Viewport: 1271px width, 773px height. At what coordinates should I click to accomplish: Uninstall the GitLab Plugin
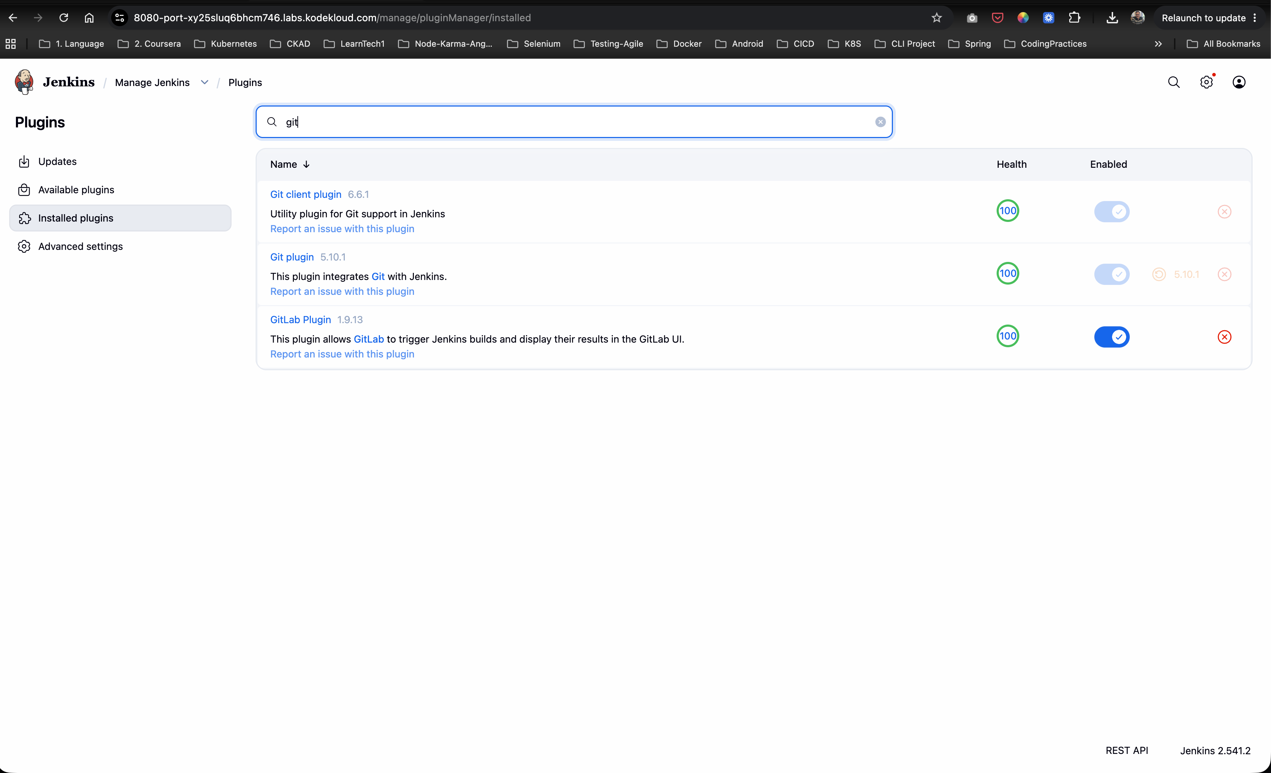[1225, 337]
